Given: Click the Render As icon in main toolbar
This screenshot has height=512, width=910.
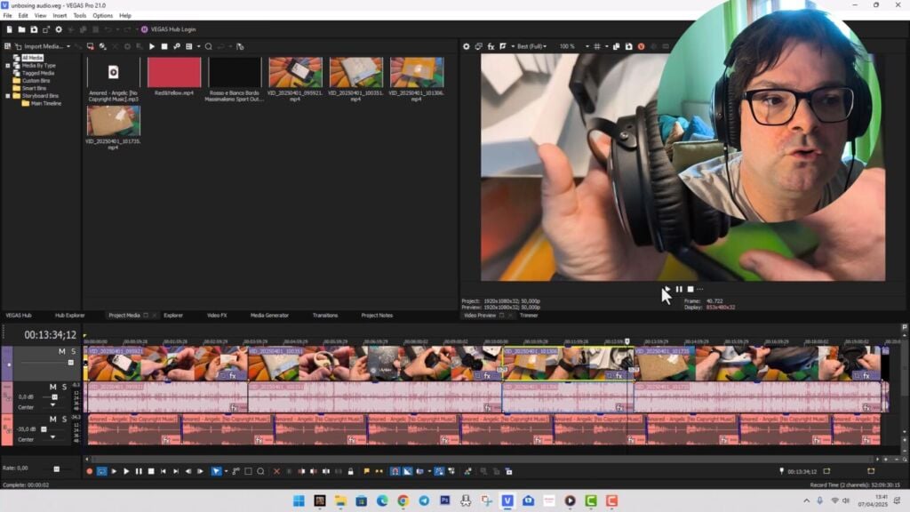Looking at the screenshot, I should click(x=46, y=29).
